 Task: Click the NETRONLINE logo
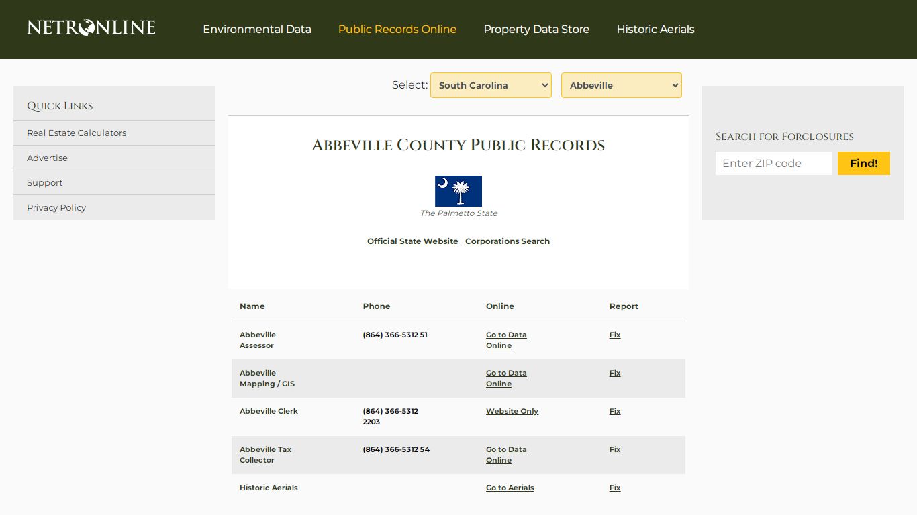point(91,27)
